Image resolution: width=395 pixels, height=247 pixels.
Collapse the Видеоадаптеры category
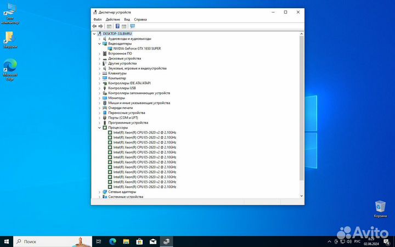(99, 43)
